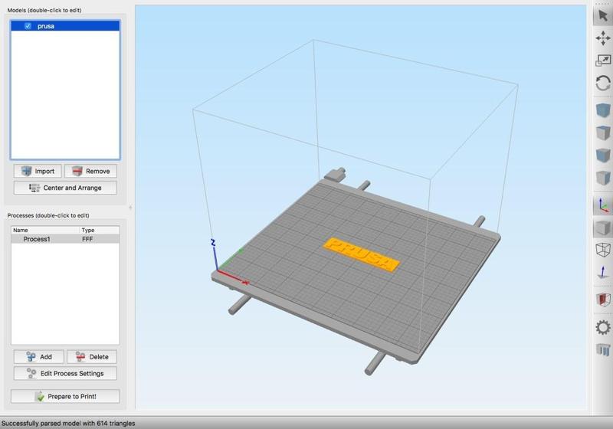Select the arrow selection tool

click(x=603, y=15)
